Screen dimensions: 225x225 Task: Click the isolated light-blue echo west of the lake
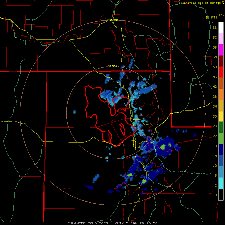click(x=74, y=112)
